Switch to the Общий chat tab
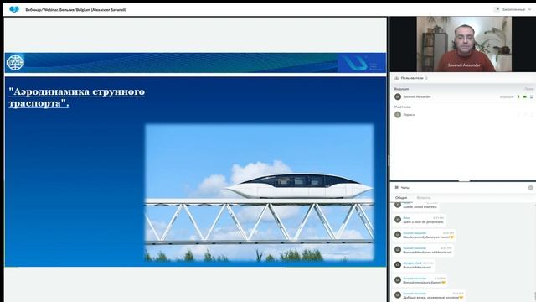Viewport: 536px width, 302px height. pos(401,198)
